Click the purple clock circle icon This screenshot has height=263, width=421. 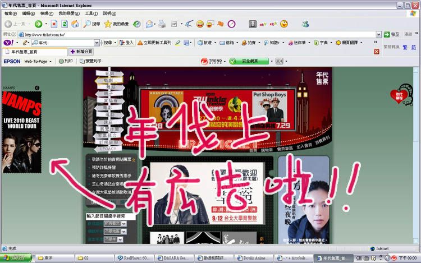click(231, 24)
